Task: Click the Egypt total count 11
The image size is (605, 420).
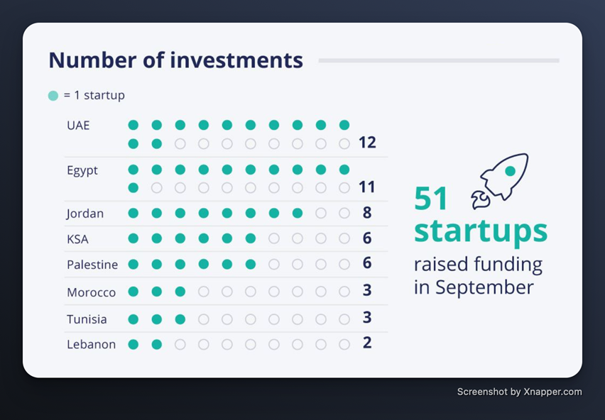Action: [367, 187]
